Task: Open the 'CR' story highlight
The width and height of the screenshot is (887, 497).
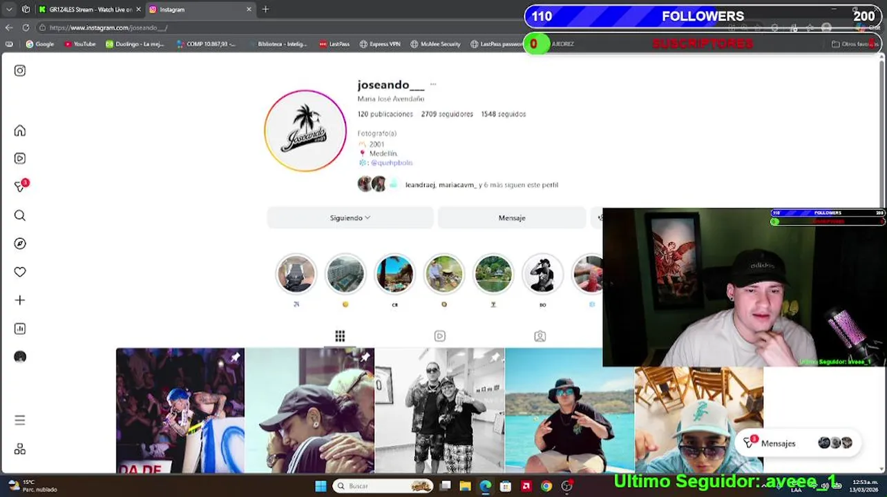Action: tap(394, 274)
